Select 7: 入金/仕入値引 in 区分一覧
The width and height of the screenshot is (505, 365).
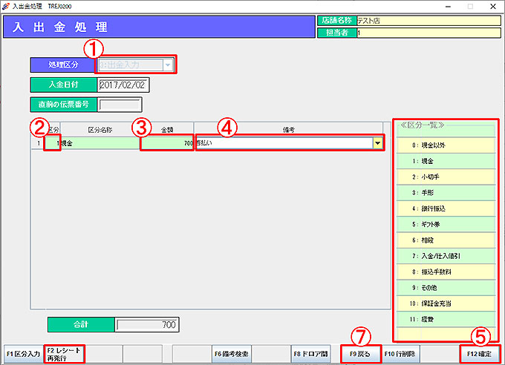[446, 256]
